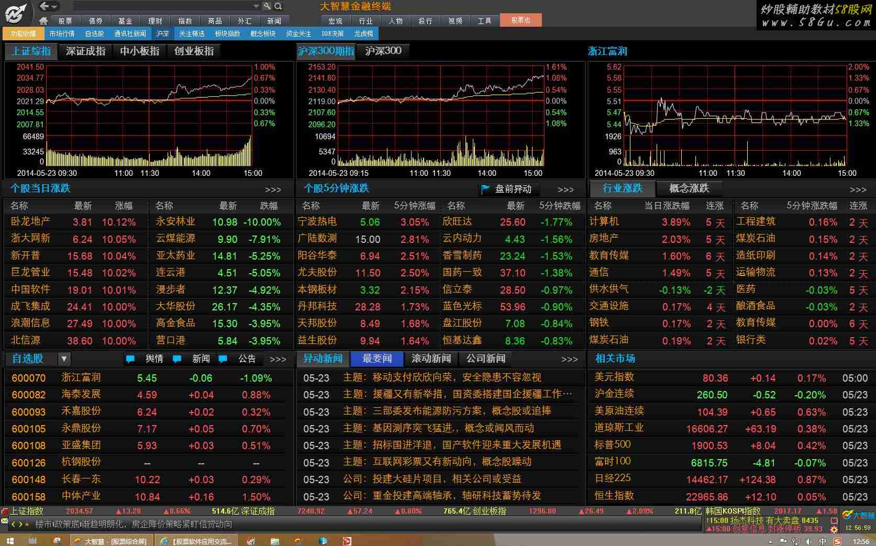Click stock 永安林业 in losers list
Image resolution: width=876 pixels, height=546 pixels.
pos(175,222)
